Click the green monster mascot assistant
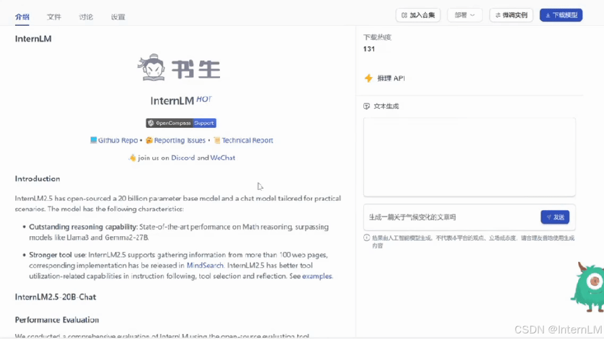The width and height of the screenshot is (604, 339). click(x=587, y=287)
